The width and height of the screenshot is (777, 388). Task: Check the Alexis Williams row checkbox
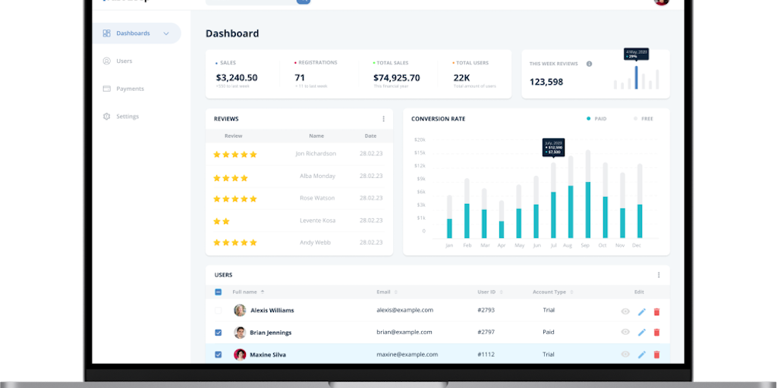point(218,310)
